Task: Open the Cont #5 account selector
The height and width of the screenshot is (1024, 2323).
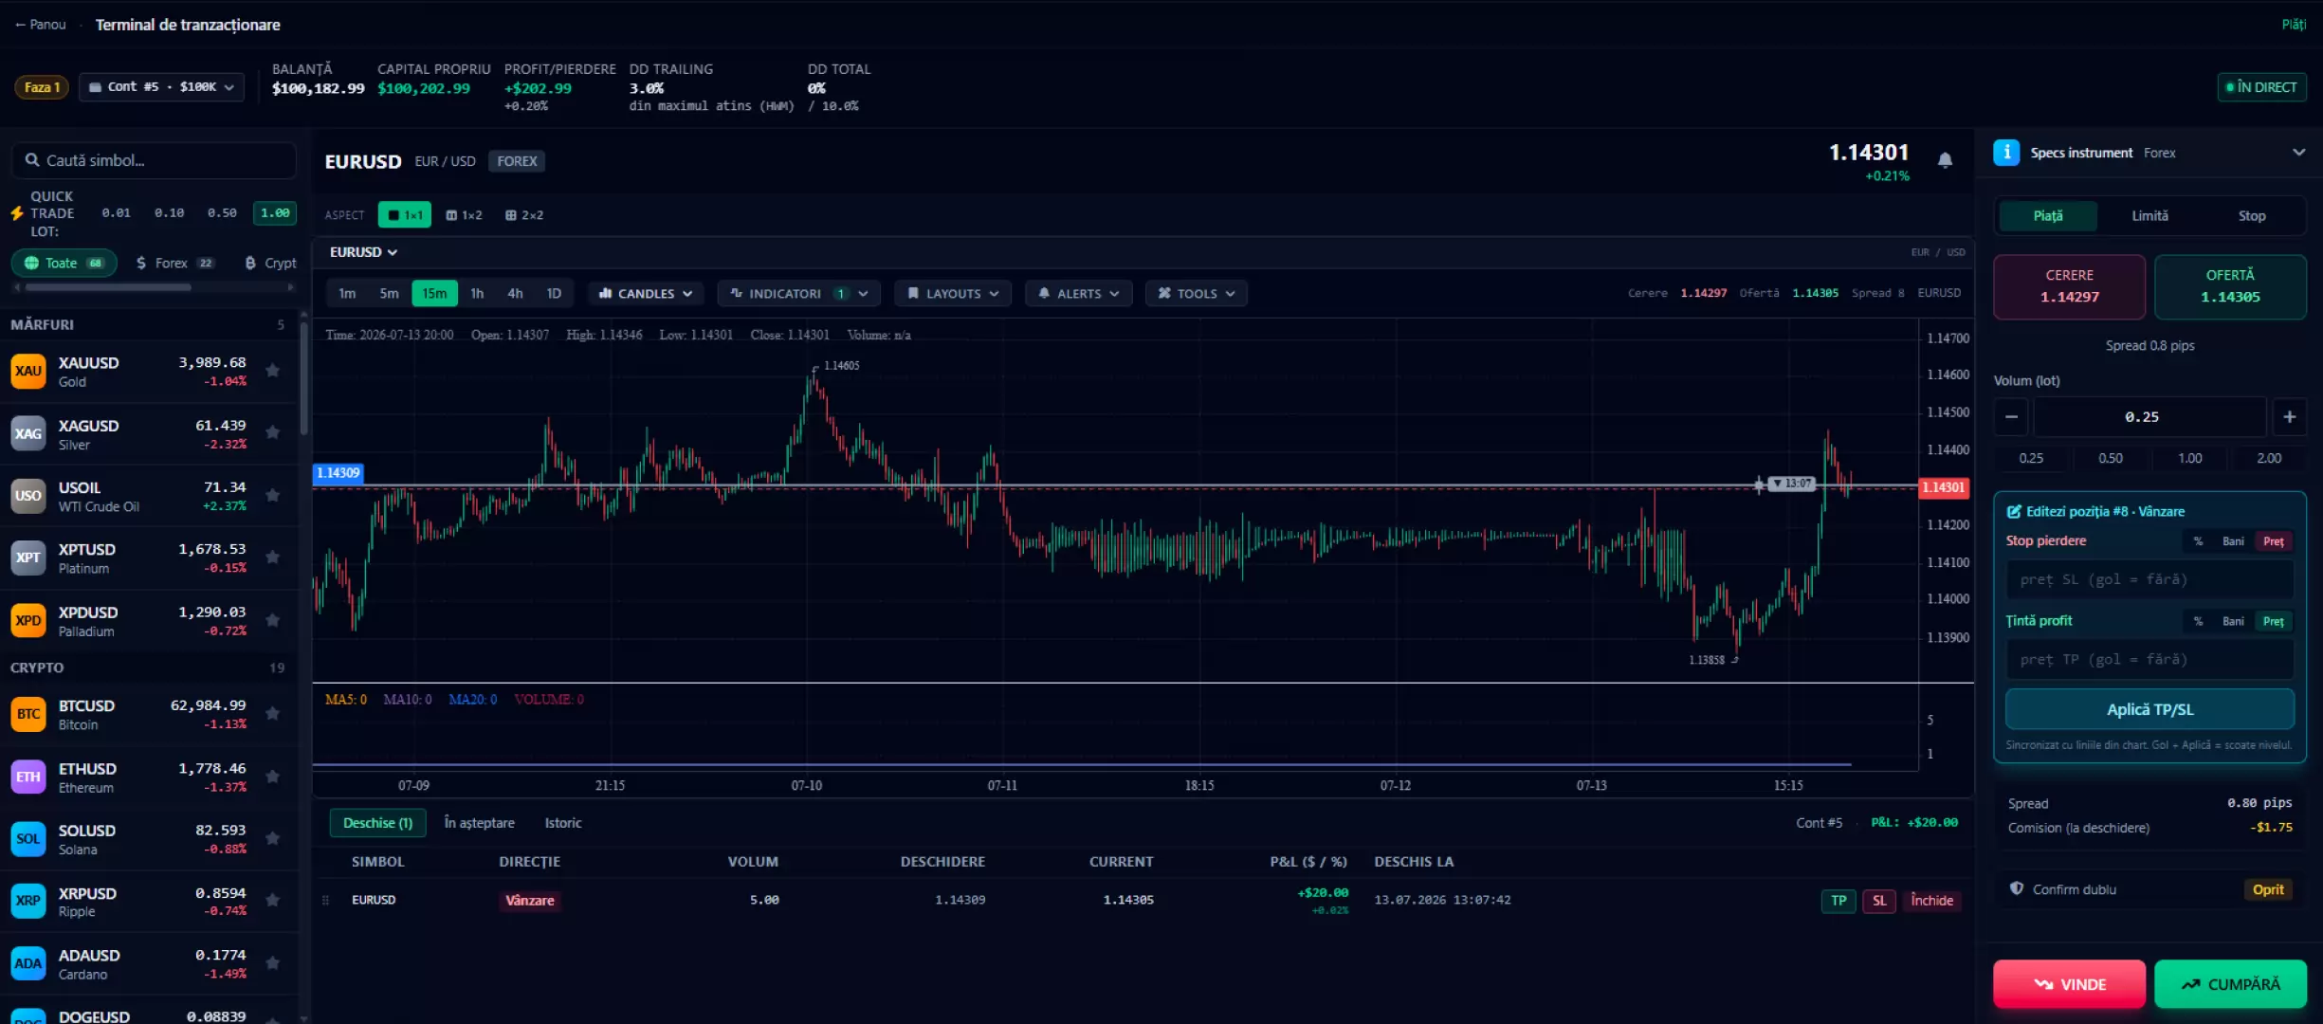Action: tap(161, 87)
